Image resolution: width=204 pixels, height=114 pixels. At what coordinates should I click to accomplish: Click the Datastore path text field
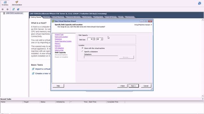[x=101, y=57]
